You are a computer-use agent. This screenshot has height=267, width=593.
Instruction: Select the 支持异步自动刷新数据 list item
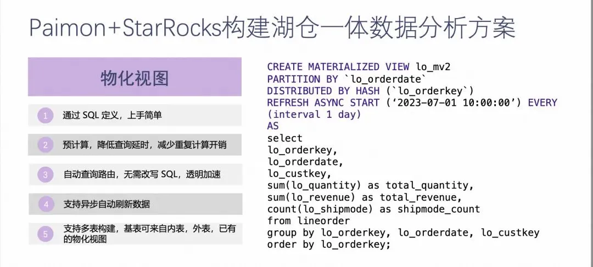(x=135, y=204)
